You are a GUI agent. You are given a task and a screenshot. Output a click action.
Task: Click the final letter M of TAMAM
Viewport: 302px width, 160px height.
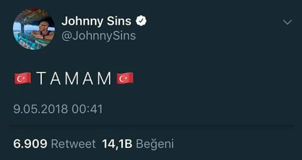click(x=104, y=78)
